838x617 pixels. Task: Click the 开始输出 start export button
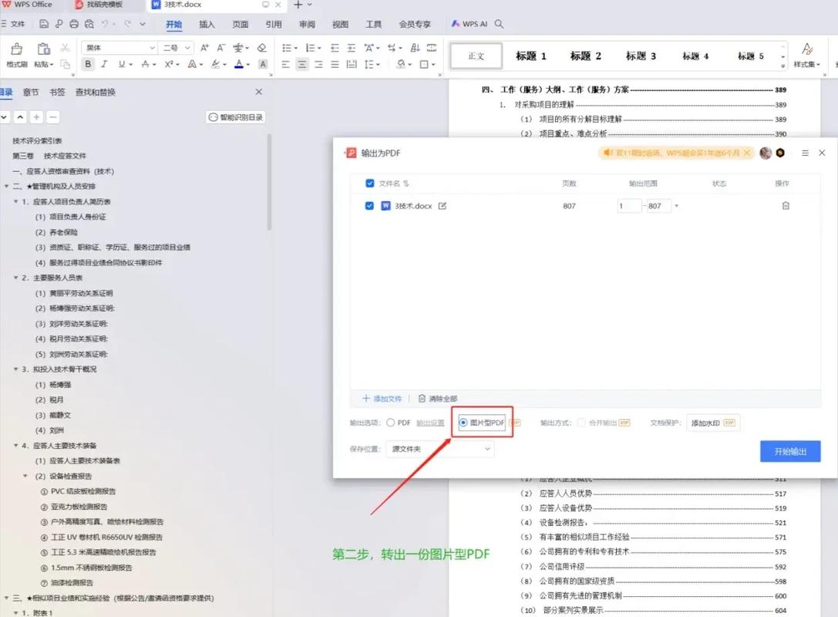coord(789,452)
